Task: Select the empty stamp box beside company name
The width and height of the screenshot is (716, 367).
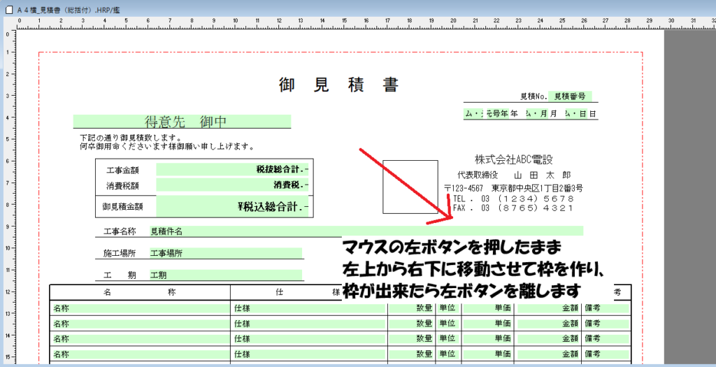Action: (410, 187)
